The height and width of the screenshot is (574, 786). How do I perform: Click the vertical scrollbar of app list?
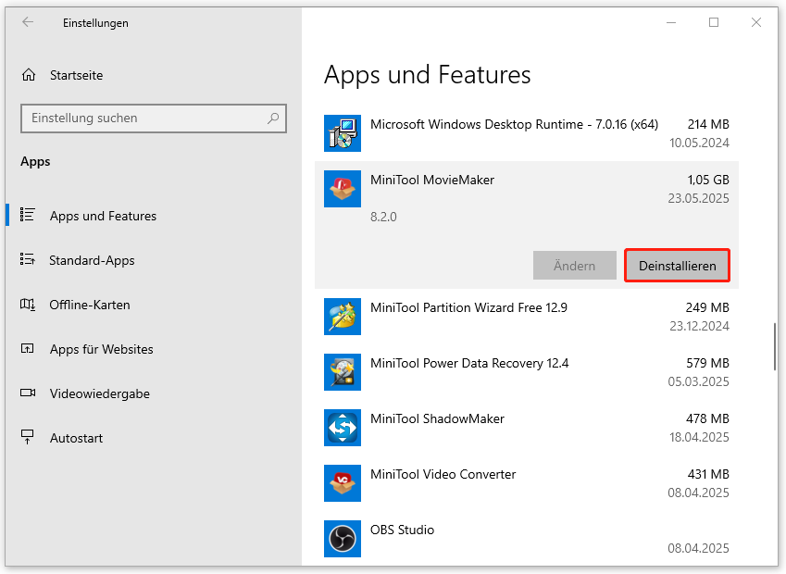(x=775, y=346)
